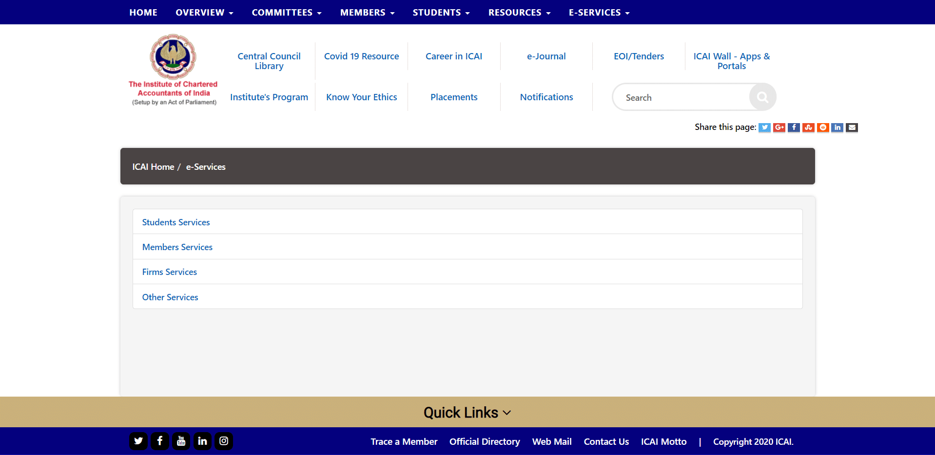935x455 pixels.
Task: Share this page on Google Plus
Action: click(779, 127)
